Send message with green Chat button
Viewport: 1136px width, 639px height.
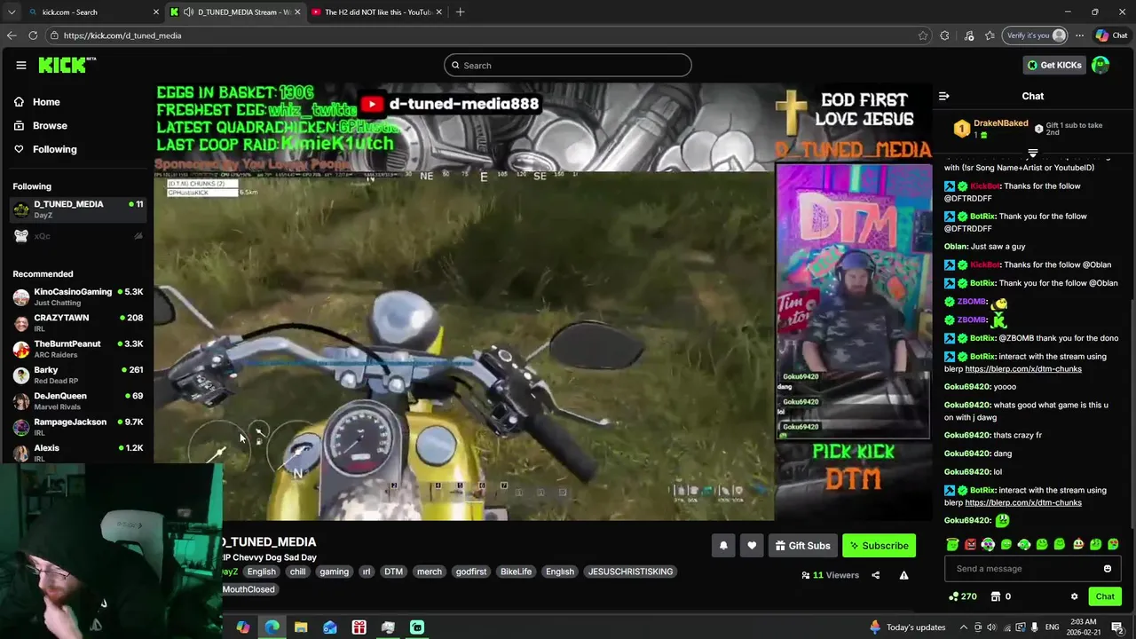[x=1105, y=596]
